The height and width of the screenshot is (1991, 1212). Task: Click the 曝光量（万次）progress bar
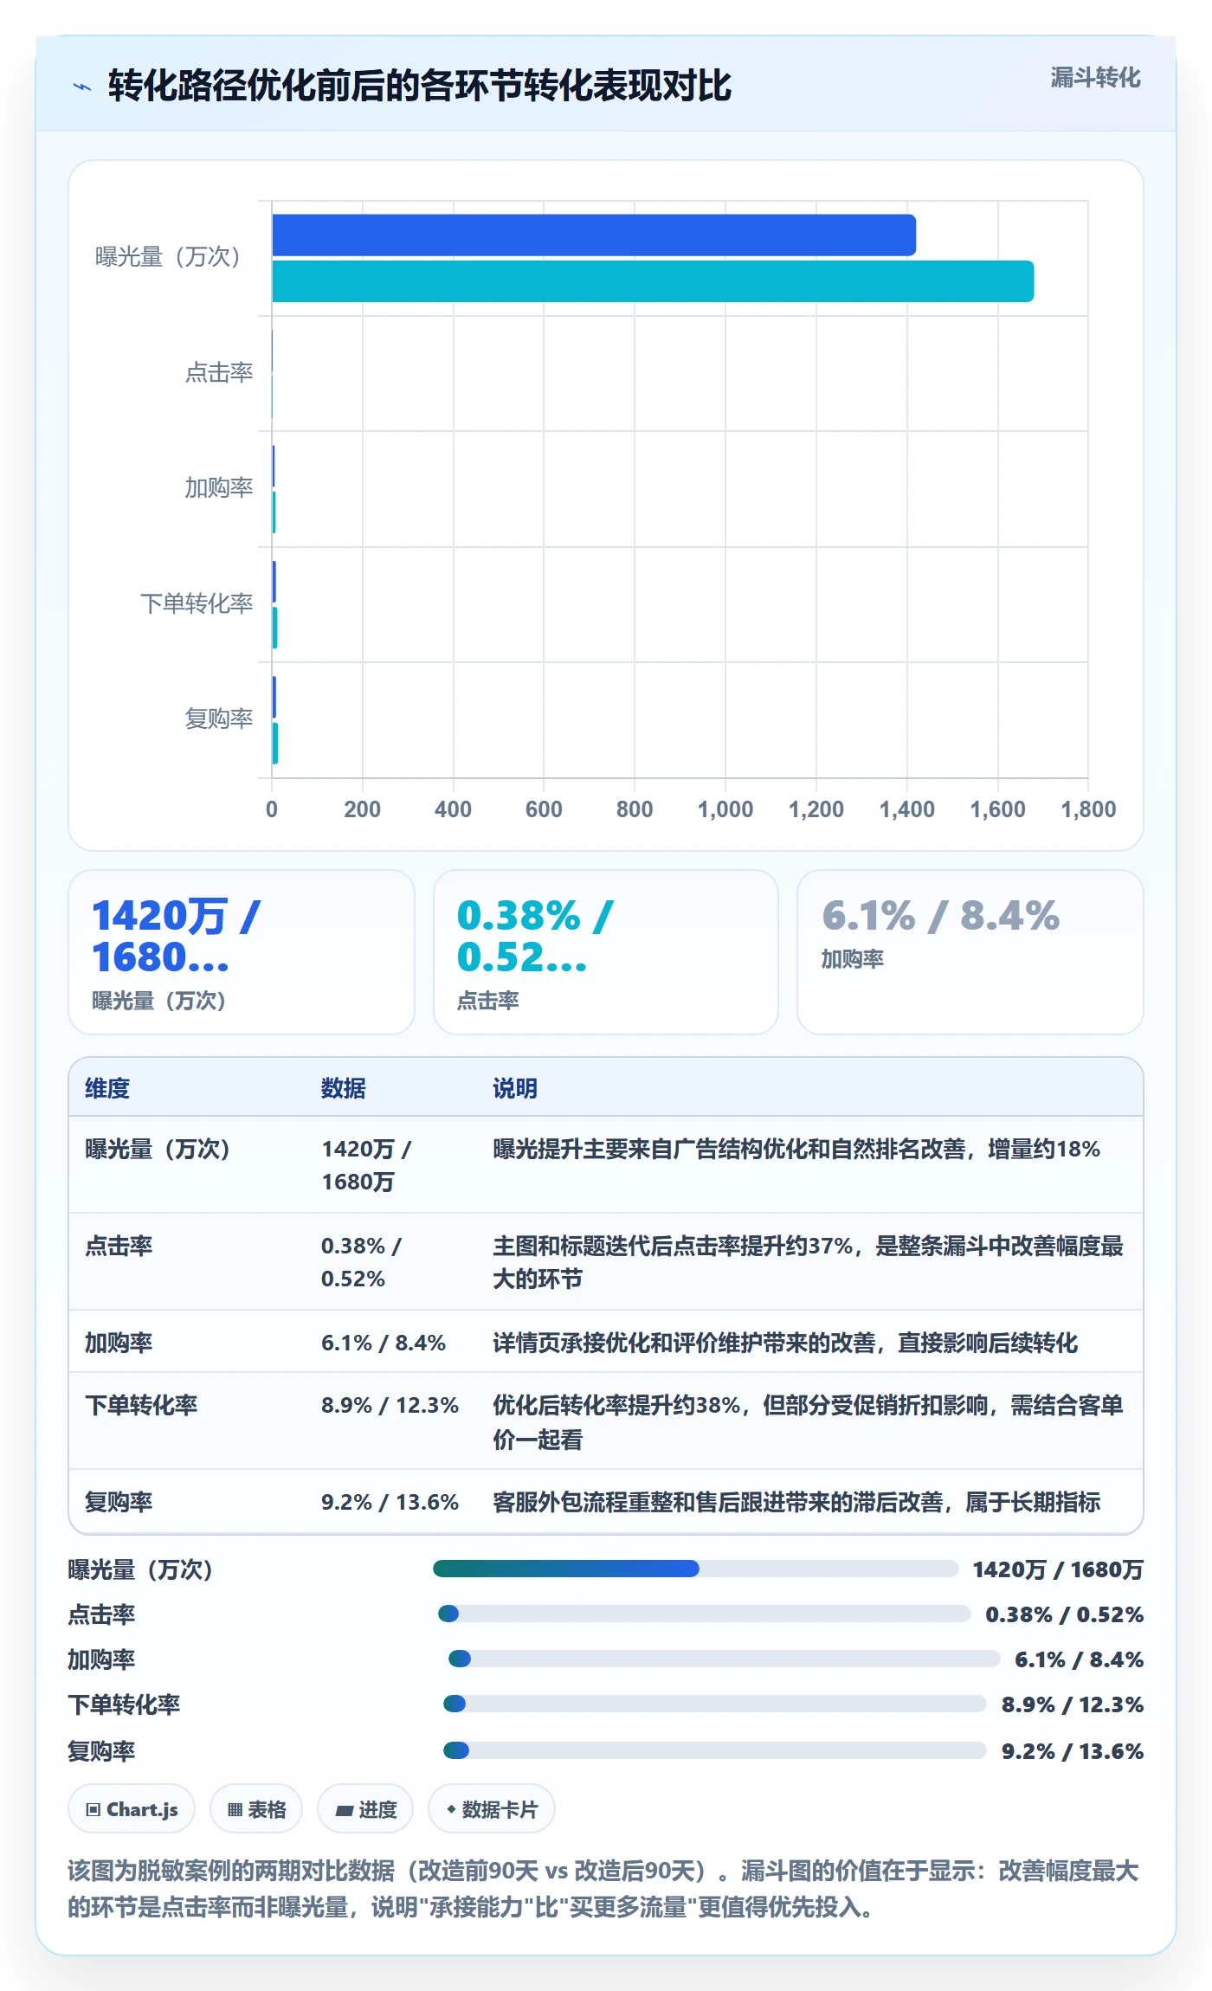(x=696, y=1569)
